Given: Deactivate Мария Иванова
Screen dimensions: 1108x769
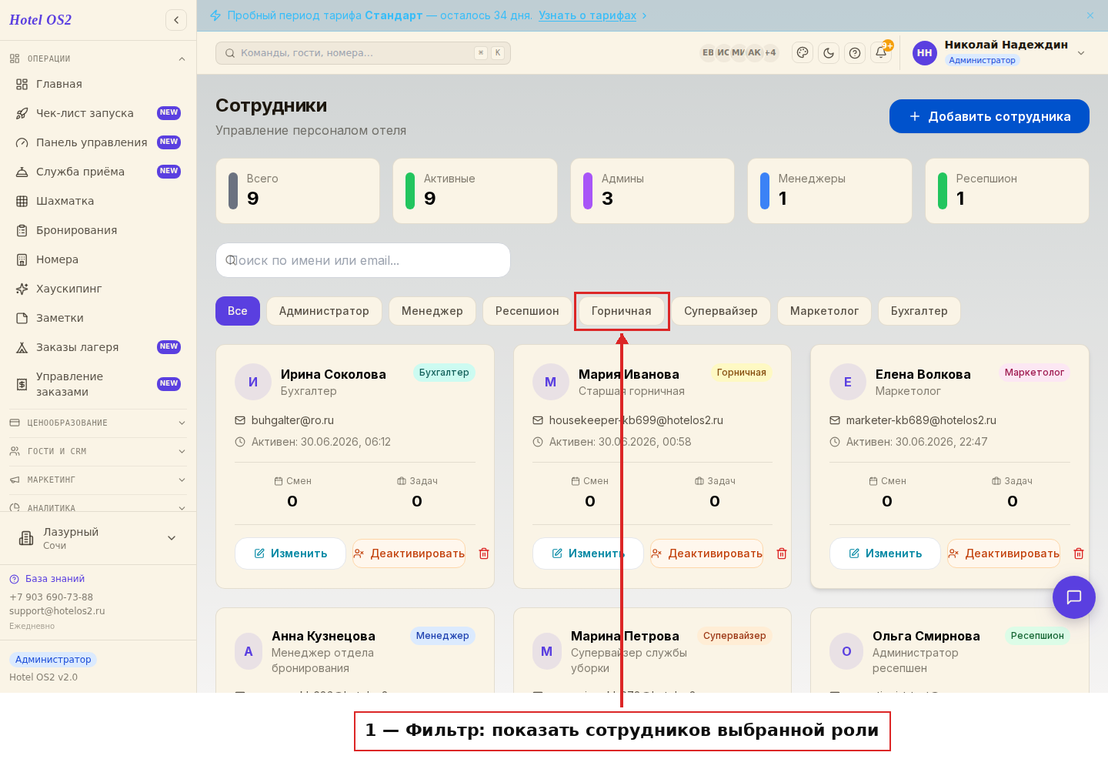Looking at the screenshot, I should tap(706, 553).
